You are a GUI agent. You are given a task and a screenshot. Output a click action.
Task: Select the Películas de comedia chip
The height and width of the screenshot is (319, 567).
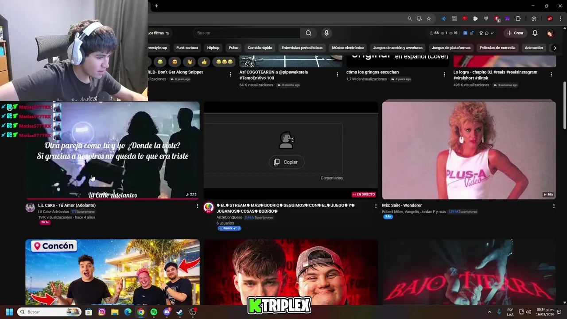click(497, 48)
